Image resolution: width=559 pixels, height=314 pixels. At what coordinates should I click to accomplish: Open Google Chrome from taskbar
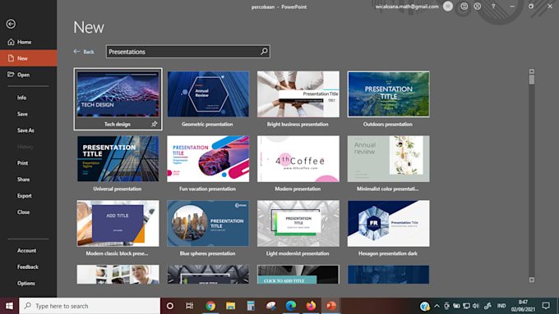[210, 306]
